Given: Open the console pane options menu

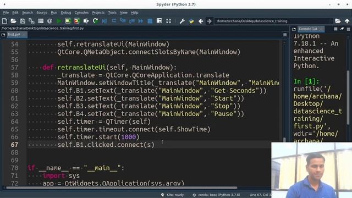Looking at the screenshot, I should 348,29.
